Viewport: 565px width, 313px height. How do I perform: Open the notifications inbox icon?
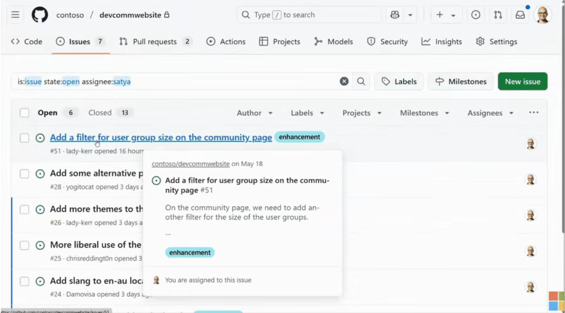pyautogui.click(x=520, y=15)
